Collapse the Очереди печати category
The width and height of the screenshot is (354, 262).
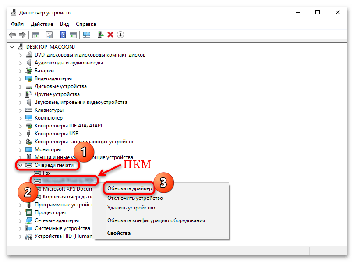(x=20, y=165)
